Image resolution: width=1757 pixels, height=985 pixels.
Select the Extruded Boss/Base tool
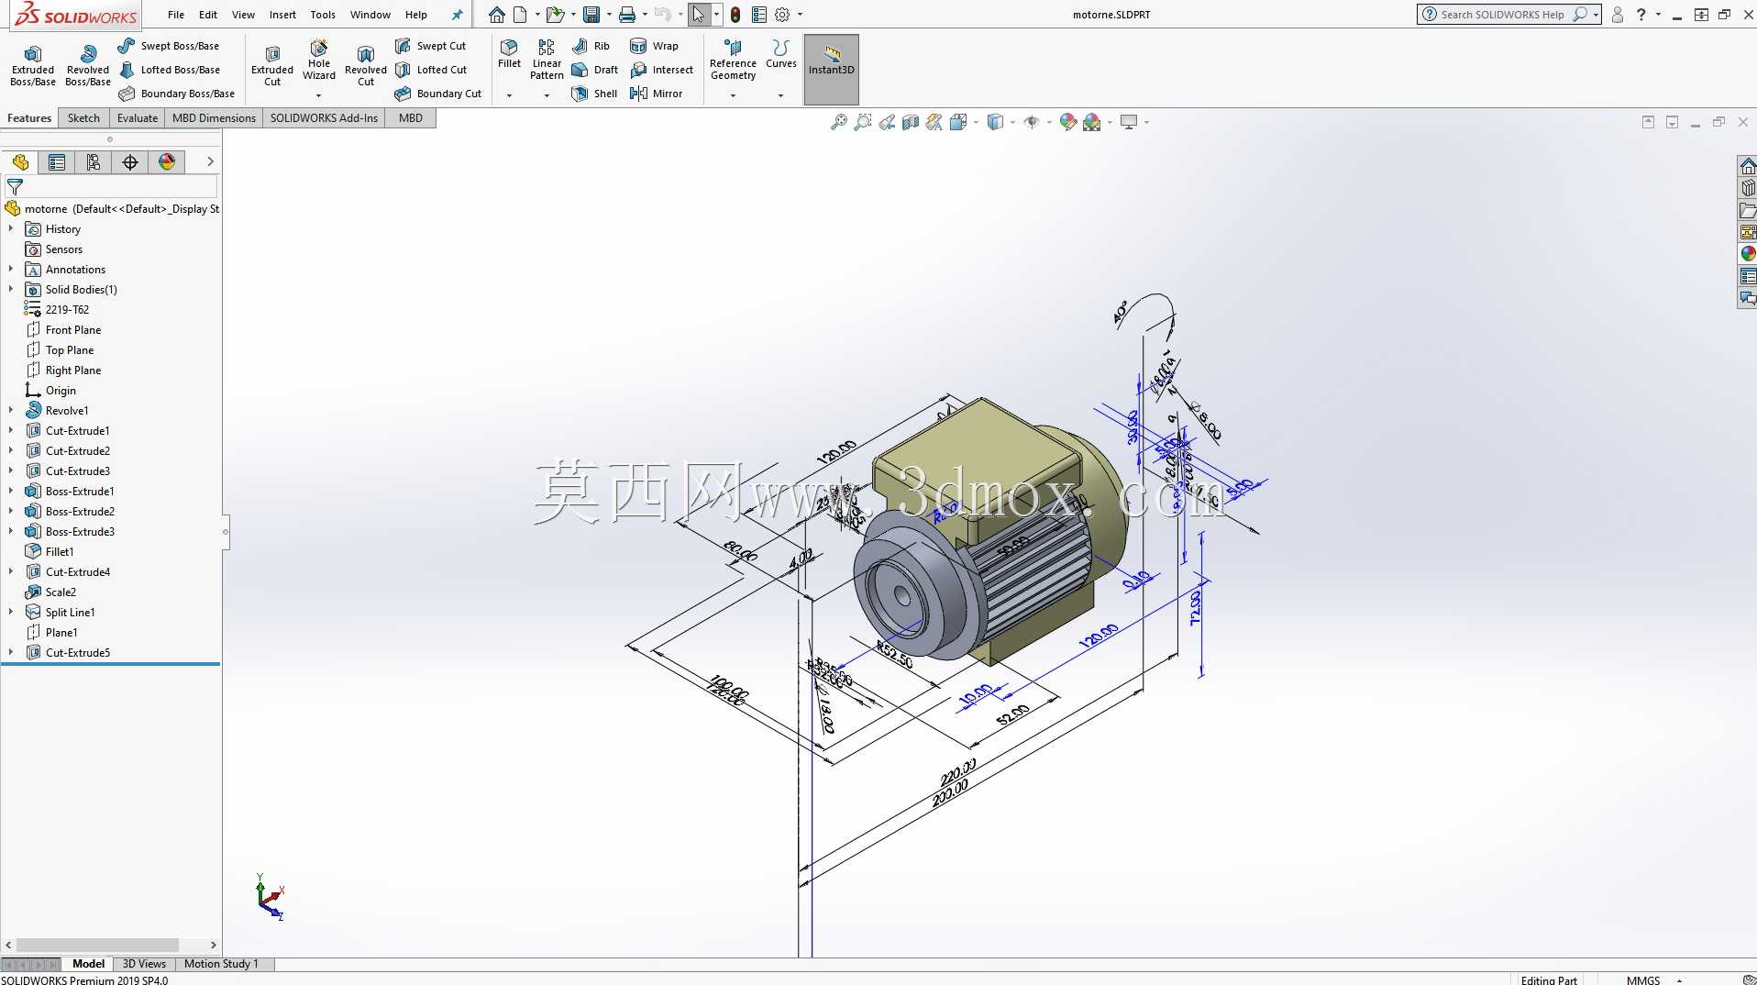tap(33, 65)
